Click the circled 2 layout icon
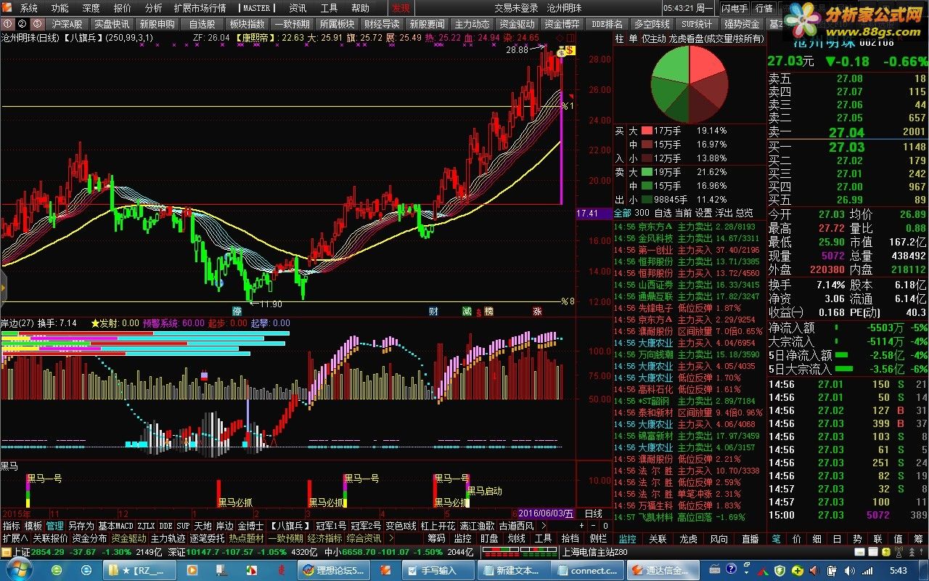The height and width of the screenshot is (581, 929). tap(22, 24)
